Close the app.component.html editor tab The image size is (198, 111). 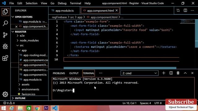click(117, 10)
